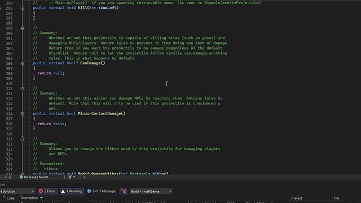Image resolution: width=361 pixels, height=203 pixels.
Task: Collapse the comment block starting at line 311
Action: (22, 89)
